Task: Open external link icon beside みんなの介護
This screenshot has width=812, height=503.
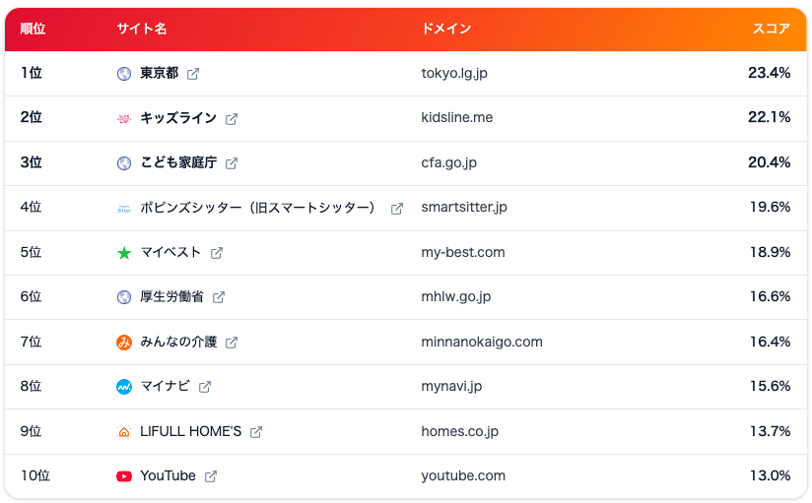Action: tap(232, 343)
